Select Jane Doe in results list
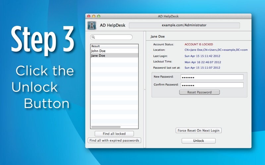 point(114,55)
